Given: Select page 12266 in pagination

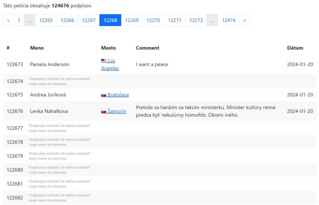Looking at the screenshot, I should (x=67, y=20).
